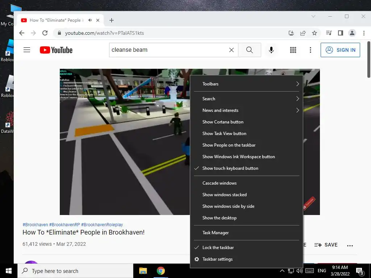Expand the Toolbars submenu
This screenshot has width=371, height=278.
[x=246, y=84]
